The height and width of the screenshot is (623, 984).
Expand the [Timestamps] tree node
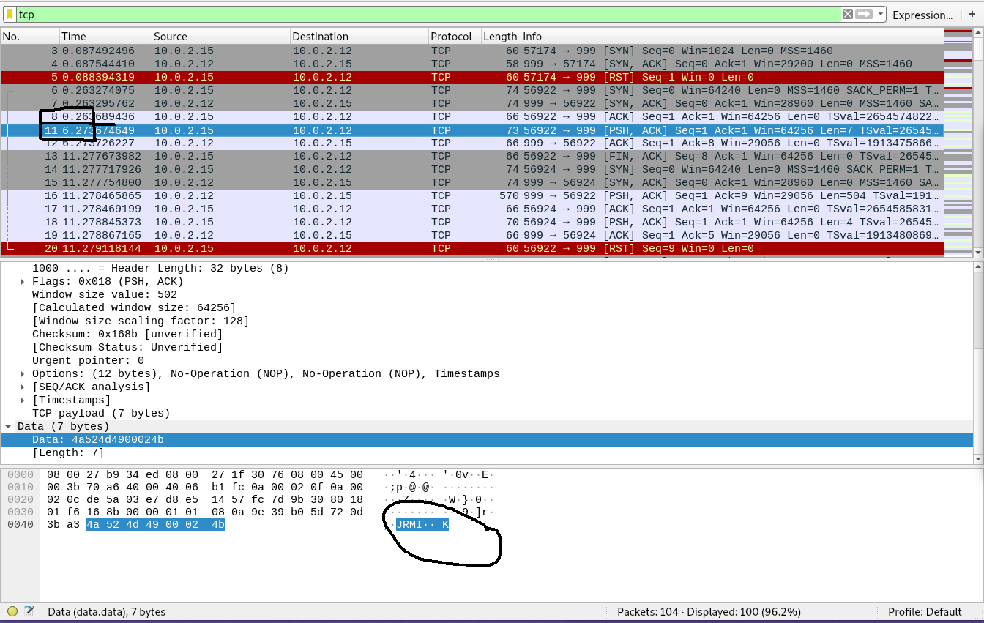point(23,400)
